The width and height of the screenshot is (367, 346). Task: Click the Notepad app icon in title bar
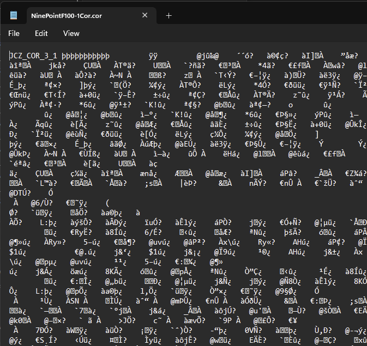[x=13, y=15]
